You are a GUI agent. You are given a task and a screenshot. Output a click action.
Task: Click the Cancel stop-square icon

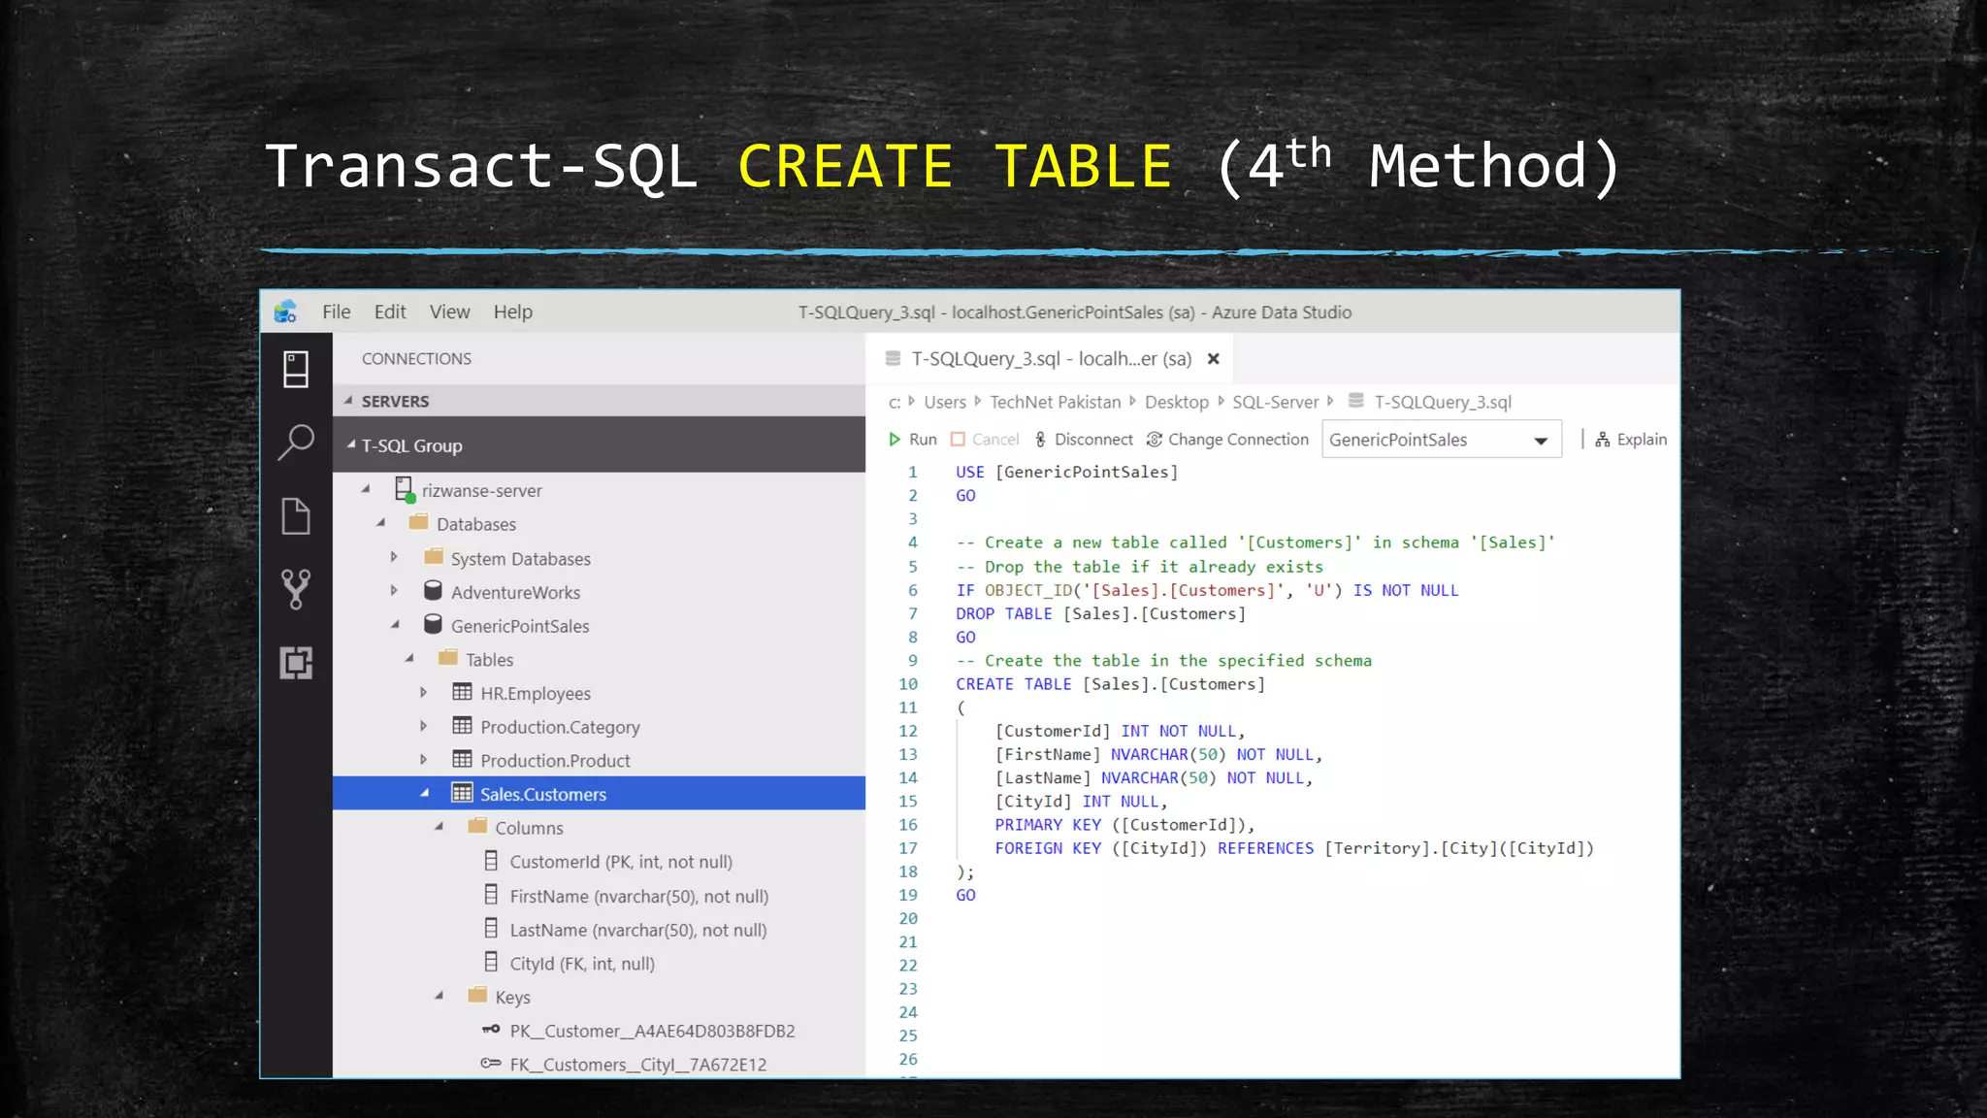958,440
